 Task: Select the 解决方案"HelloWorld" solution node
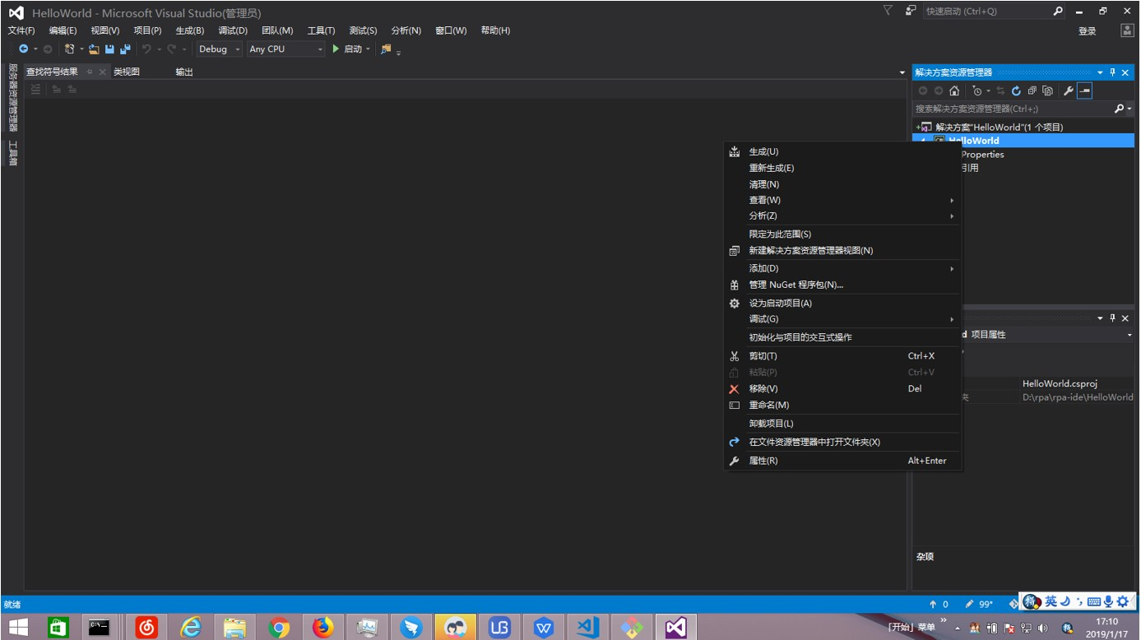point(1000,128)
